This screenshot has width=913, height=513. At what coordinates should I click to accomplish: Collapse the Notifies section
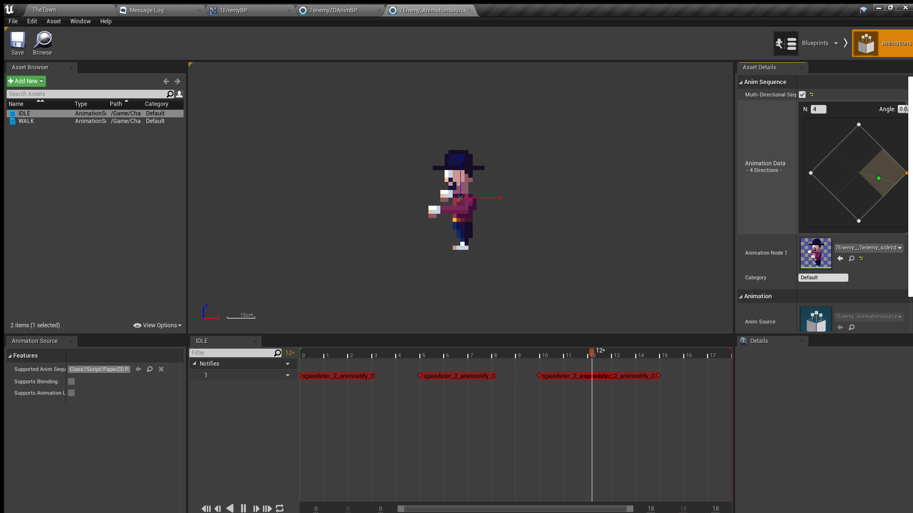194,363
